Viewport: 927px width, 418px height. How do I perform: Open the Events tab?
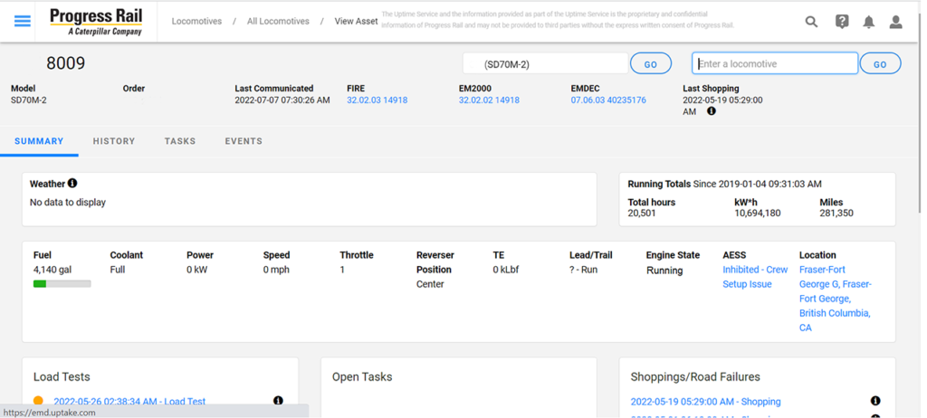tap(244, 141)
